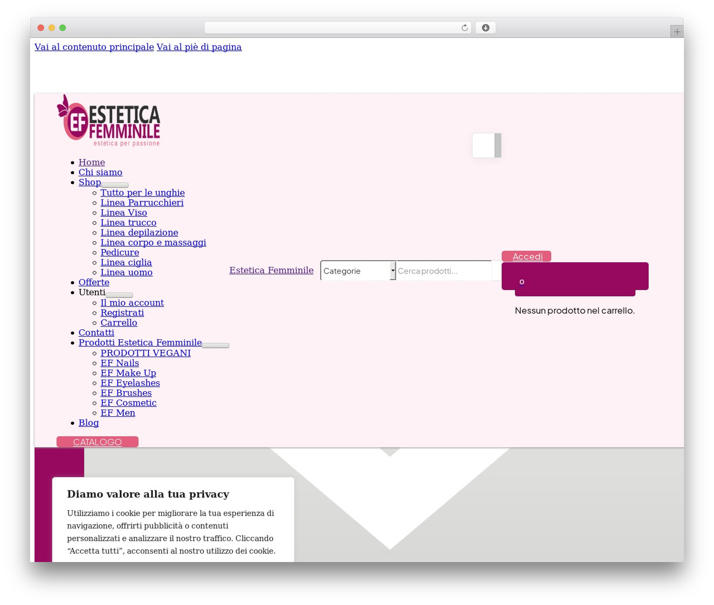Screen dimensions: 714x605
Task: Open the Blog menu item
Action: (x=89, y=423)
